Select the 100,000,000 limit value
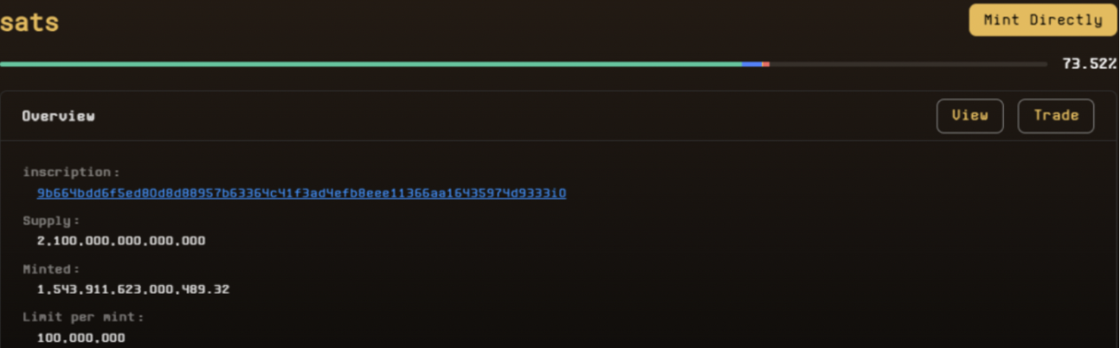 pyautogui.click(x=80, y=338)
